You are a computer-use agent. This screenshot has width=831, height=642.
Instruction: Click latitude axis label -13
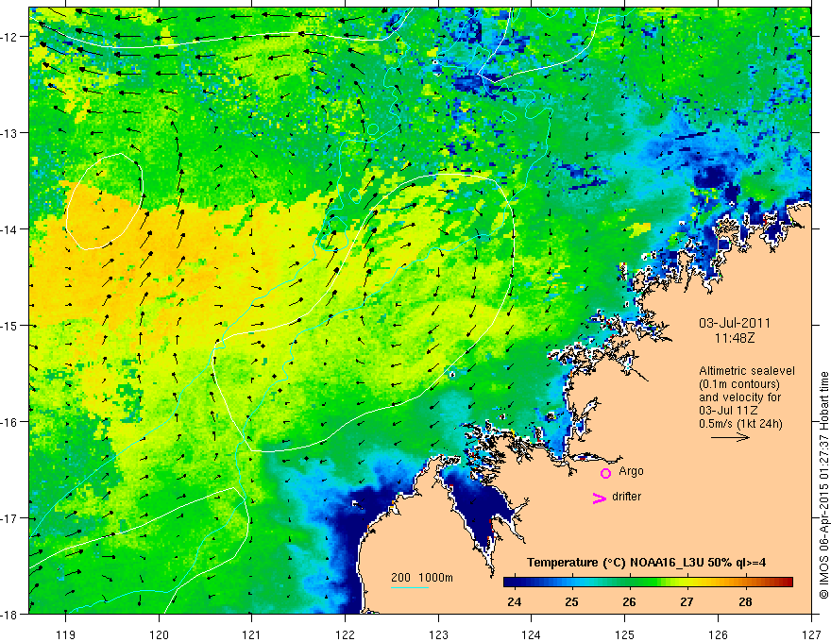[x=9, y=133]
